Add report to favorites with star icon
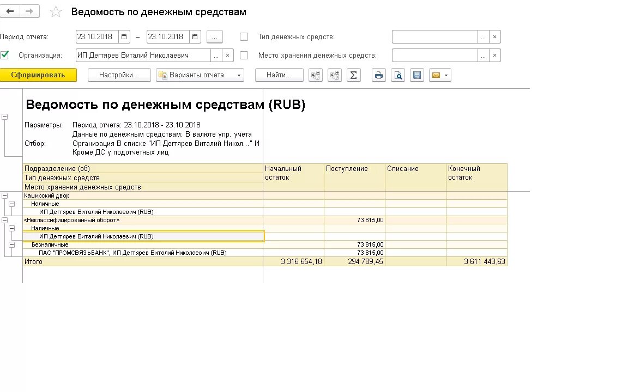Viewport: 628px width, 392px height. pyautogui.click(x=55, y=11)
